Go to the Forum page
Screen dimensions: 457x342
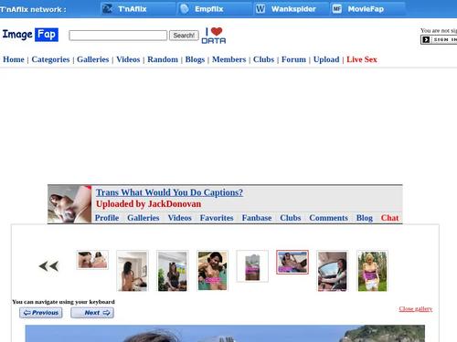pos(293,59)
